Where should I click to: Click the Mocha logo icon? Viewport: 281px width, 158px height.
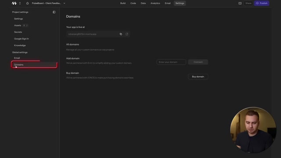point(14,3)
